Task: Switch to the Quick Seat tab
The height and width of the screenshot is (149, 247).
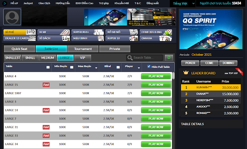Action: (19, 49)
